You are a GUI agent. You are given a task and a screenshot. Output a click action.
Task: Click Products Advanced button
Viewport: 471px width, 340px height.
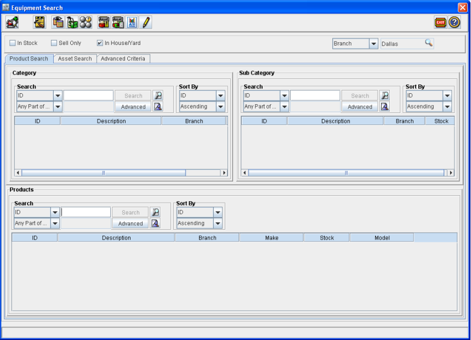[x=130, y=223]
